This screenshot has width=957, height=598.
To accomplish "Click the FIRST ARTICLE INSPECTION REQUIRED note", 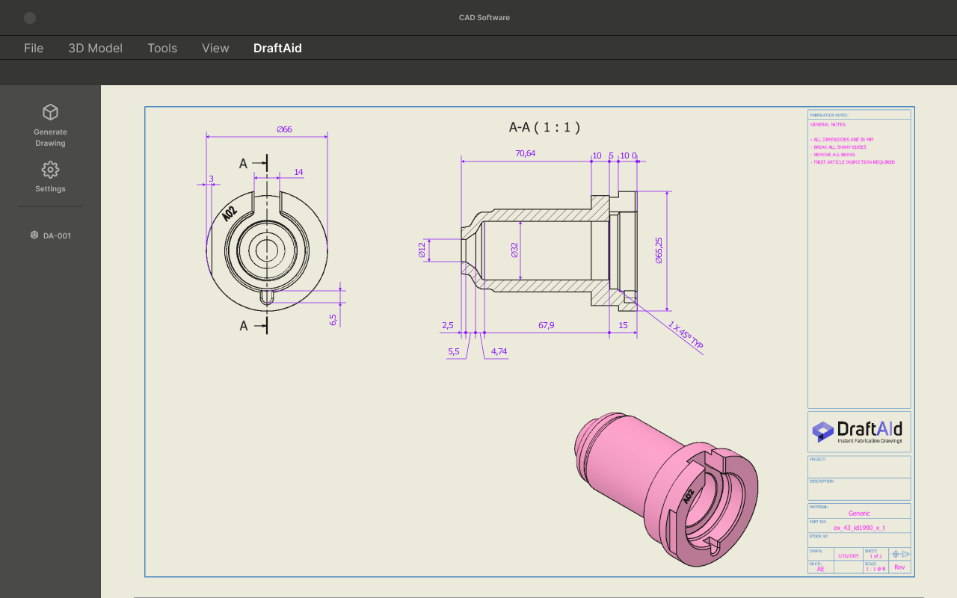I will 853,162.
